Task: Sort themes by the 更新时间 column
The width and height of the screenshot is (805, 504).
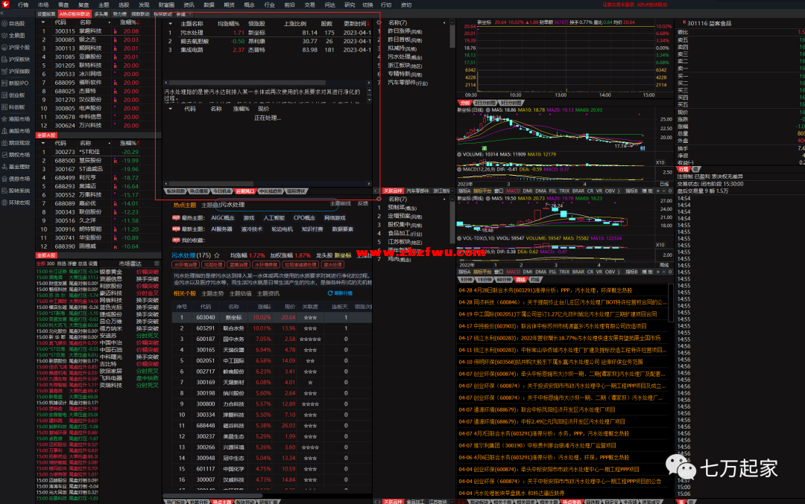Action: pyautogui.click(x=356, y=24)
